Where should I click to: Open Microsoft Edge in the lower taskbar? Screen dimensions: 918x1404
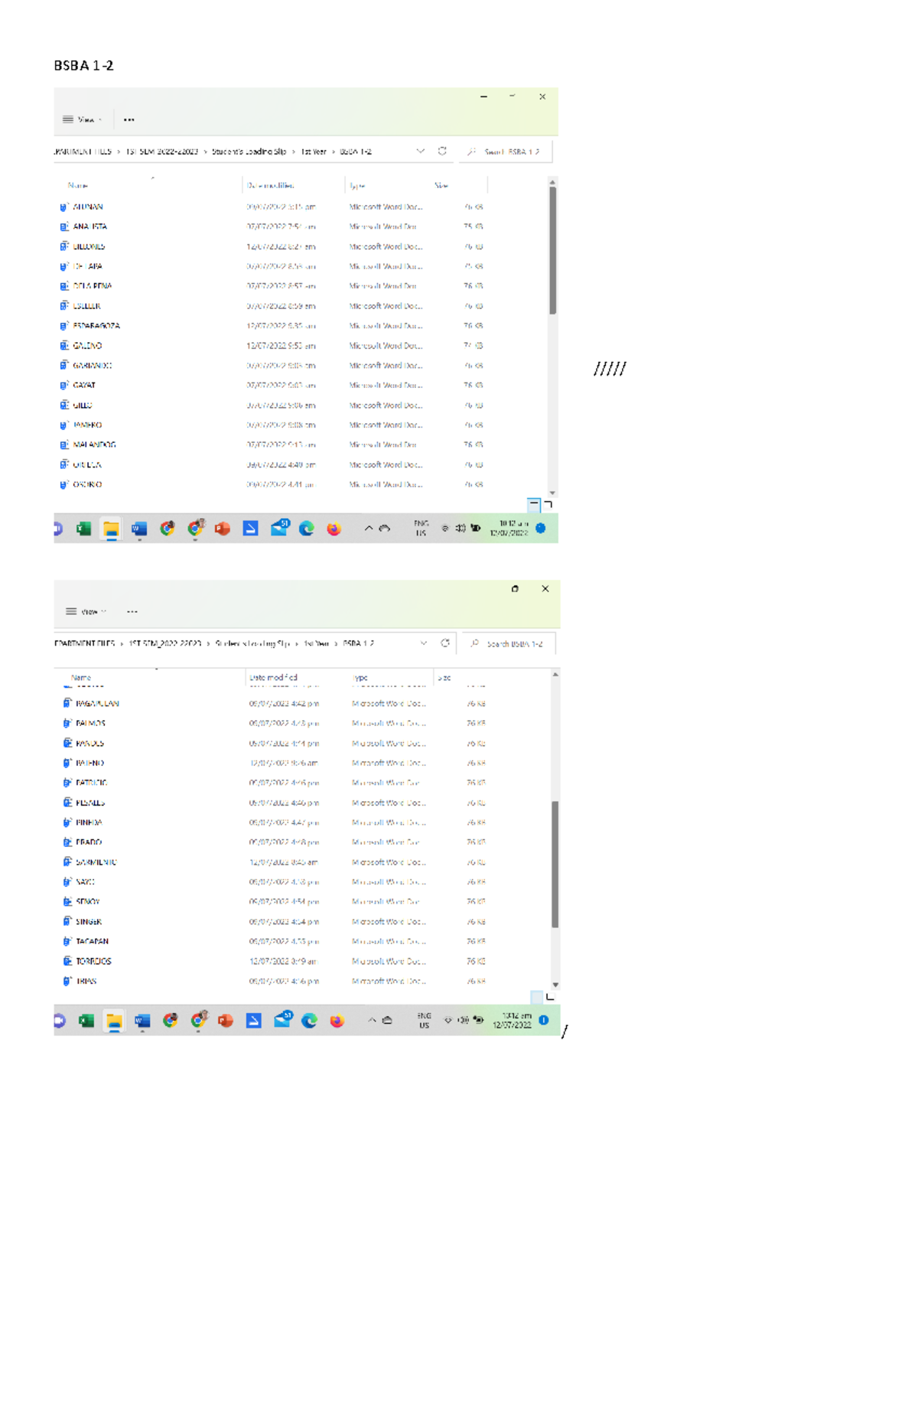pyautogui.click(x=310, y=1021)
